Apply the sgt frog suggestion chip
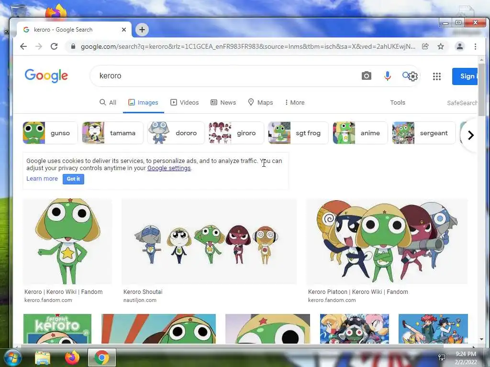This screenshot has height=367, width=490. (298, 133)
